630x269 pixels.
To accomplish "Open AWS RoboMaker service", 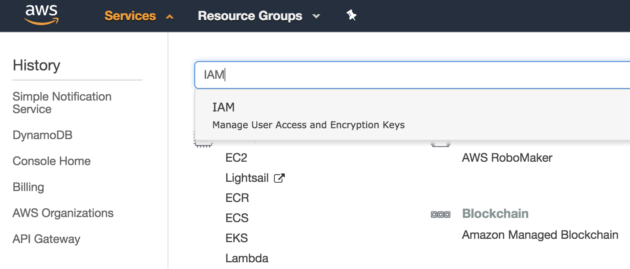I will pos(507,158).
